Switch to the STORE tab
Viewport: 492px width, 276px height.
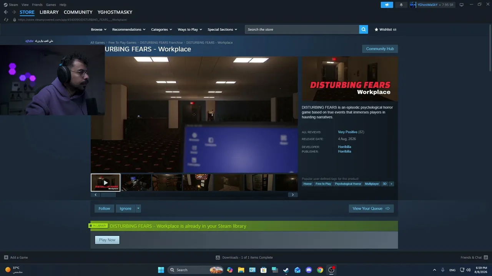pos(27,12)
